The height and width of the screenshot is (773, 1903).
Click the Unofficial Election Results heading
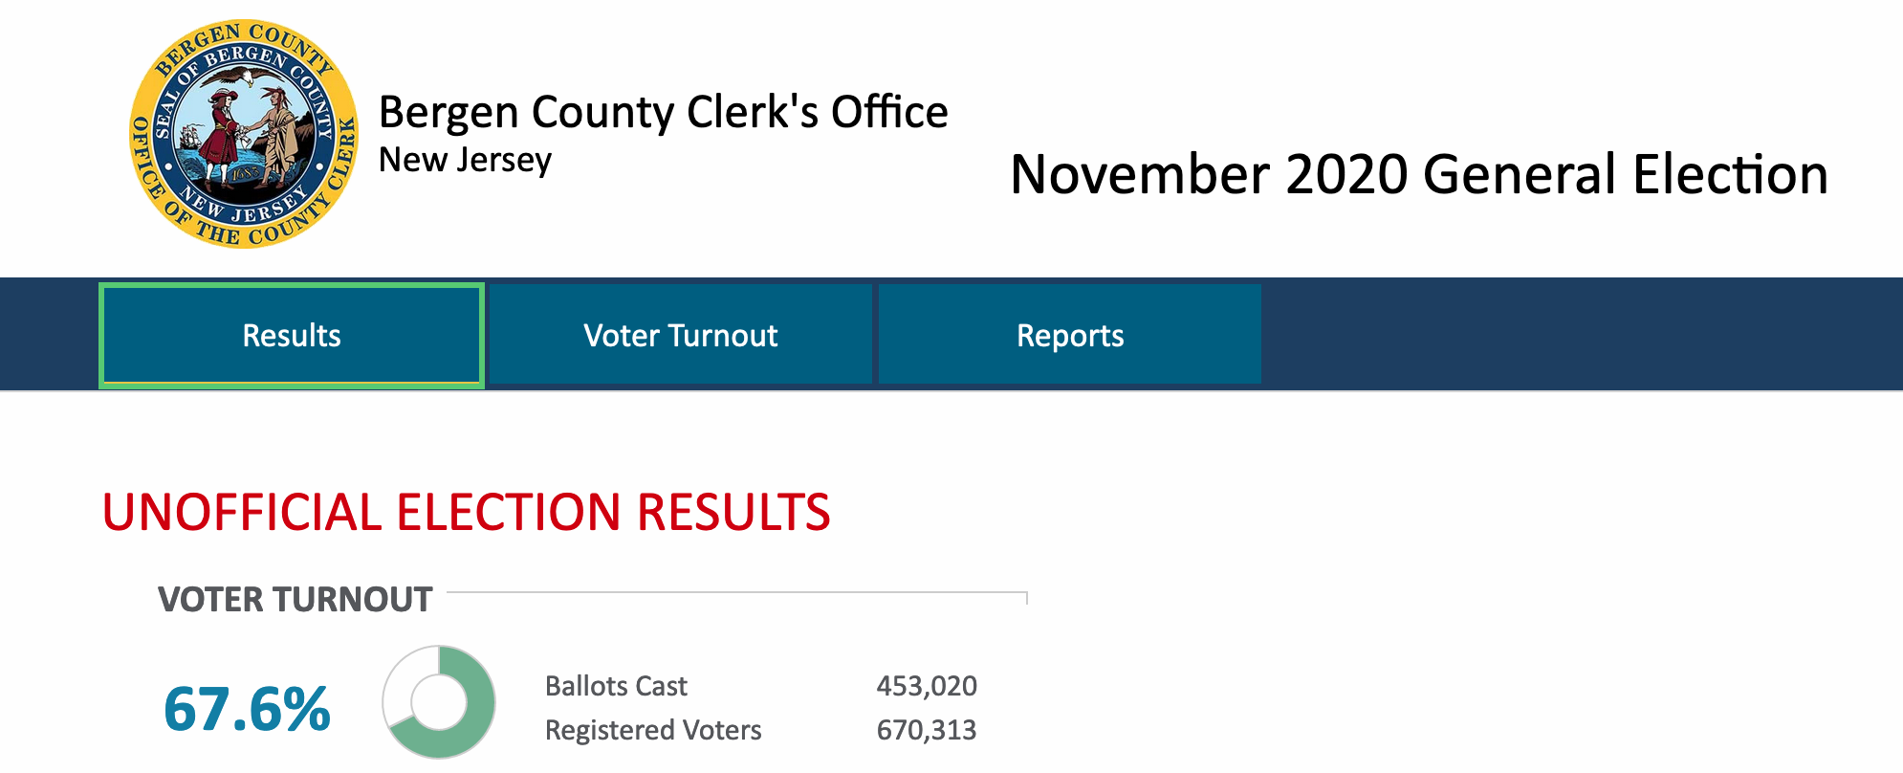tap(466, 512)
